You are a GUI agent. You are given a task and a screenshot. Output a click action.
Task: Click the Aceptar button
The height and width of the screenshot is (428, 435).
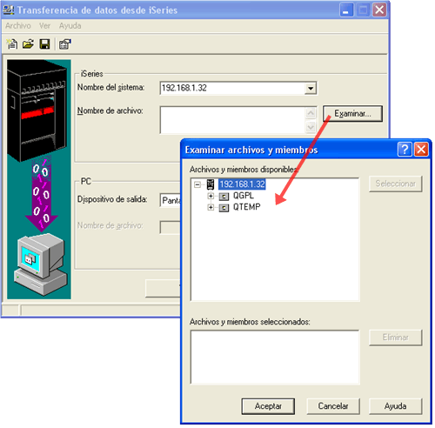(268, 406)
